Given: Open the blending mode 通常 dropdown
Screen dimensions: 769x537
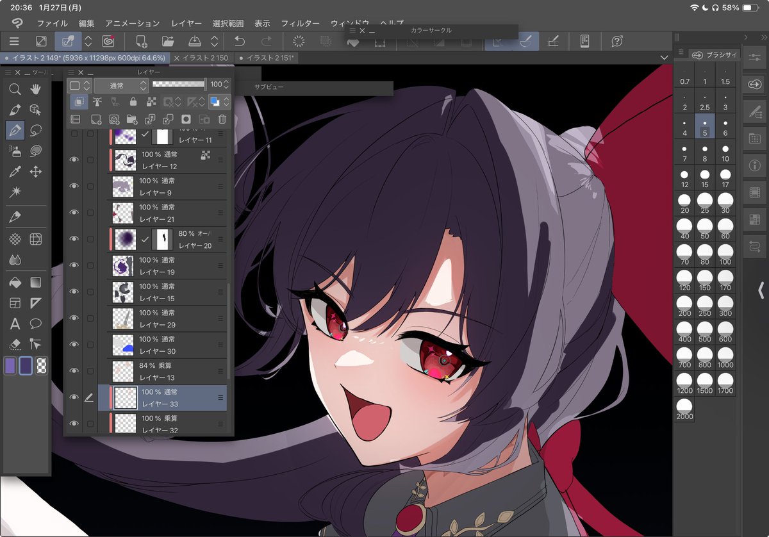Looking at the screenshot, I should [x=121, y=85].
